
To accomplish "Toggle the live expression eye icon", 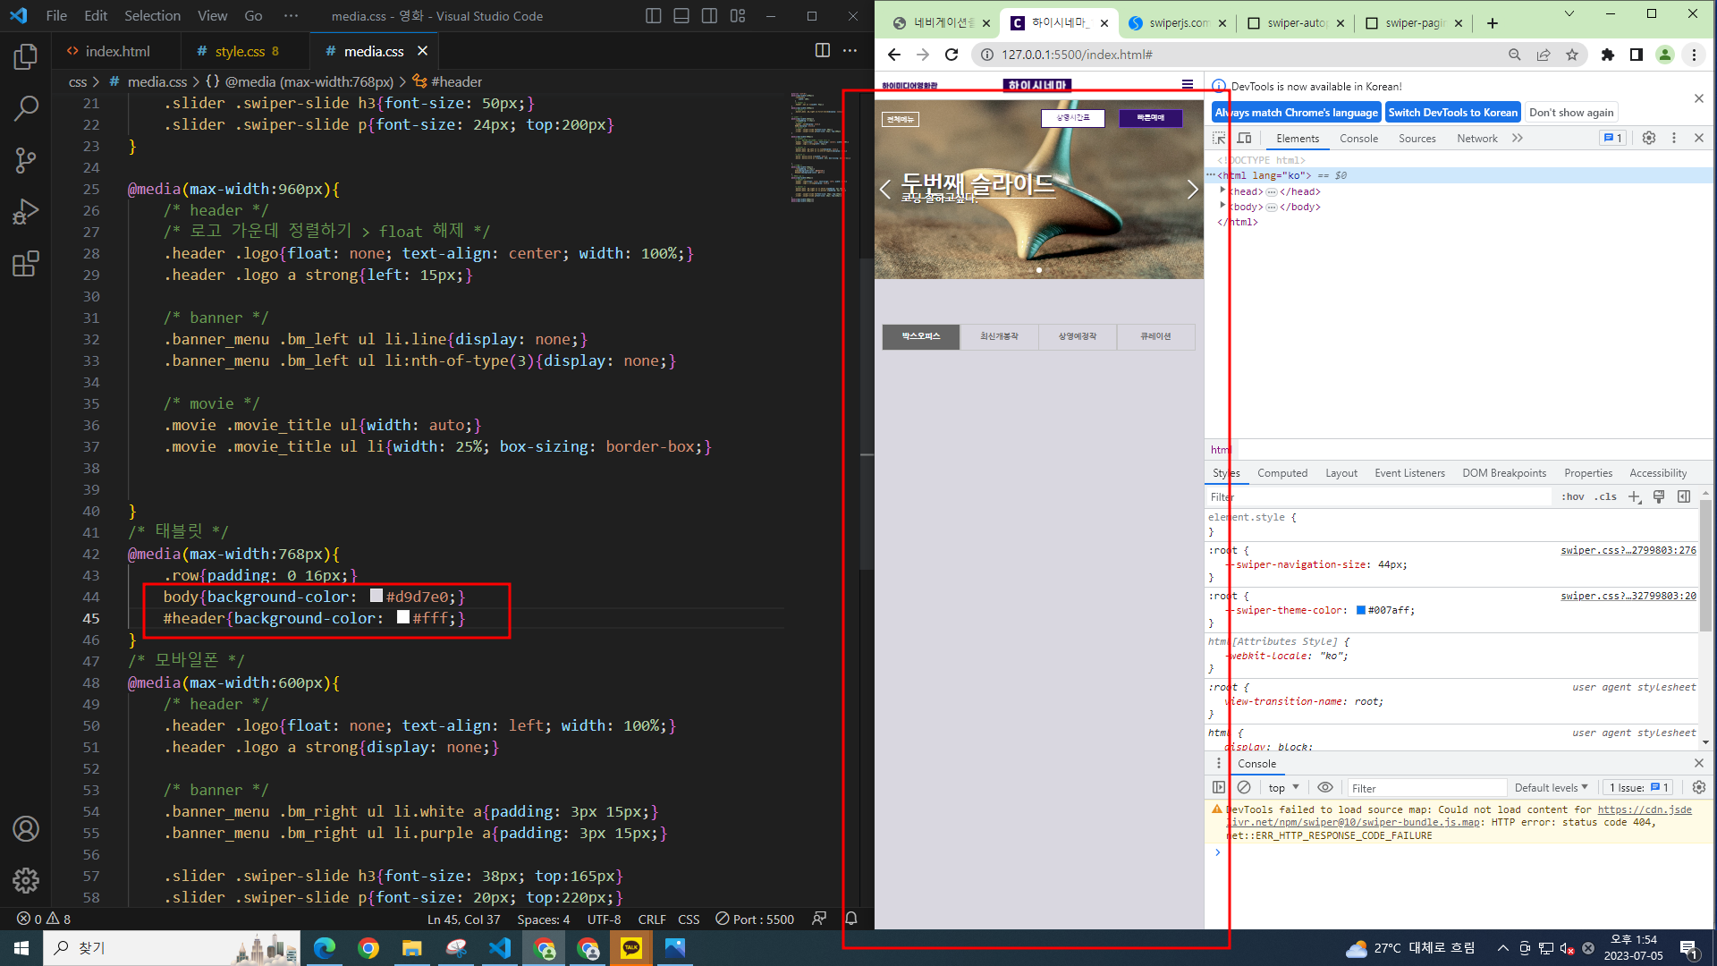I will coord(1325,787).
